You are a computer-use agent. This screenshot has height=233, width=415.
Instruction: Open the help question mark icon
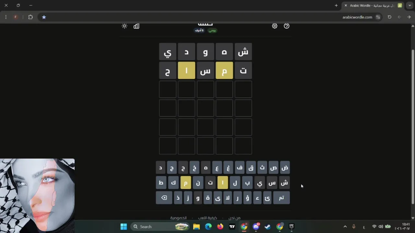(287, 26)
